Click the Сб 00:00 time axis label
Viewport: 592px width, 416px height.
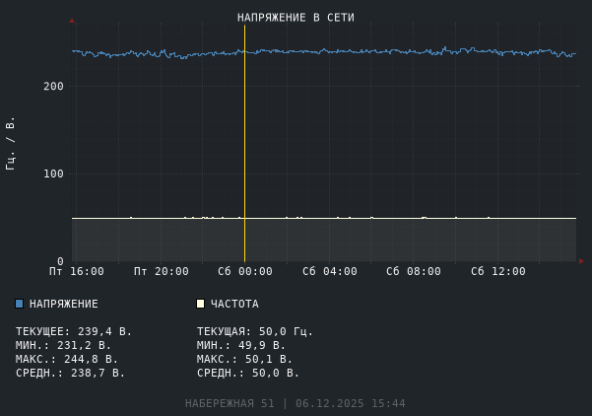pyautogui.click(x=245, y=271)
